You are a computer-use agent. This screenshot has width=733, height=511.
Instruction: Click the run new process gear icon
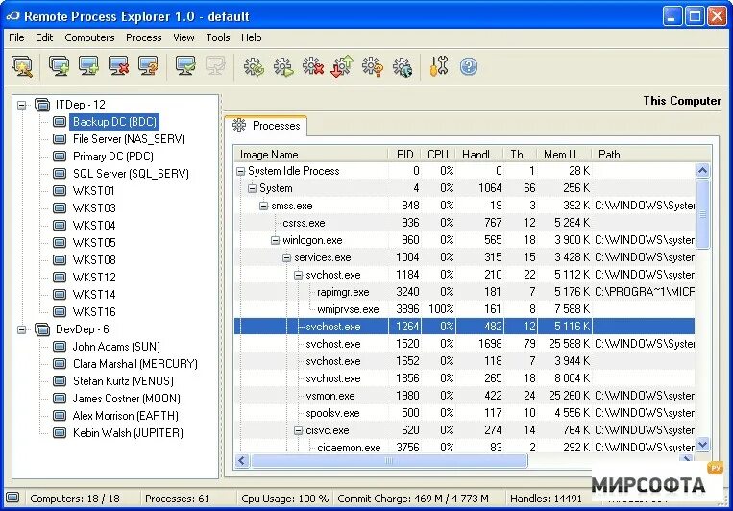coord(283,67)
